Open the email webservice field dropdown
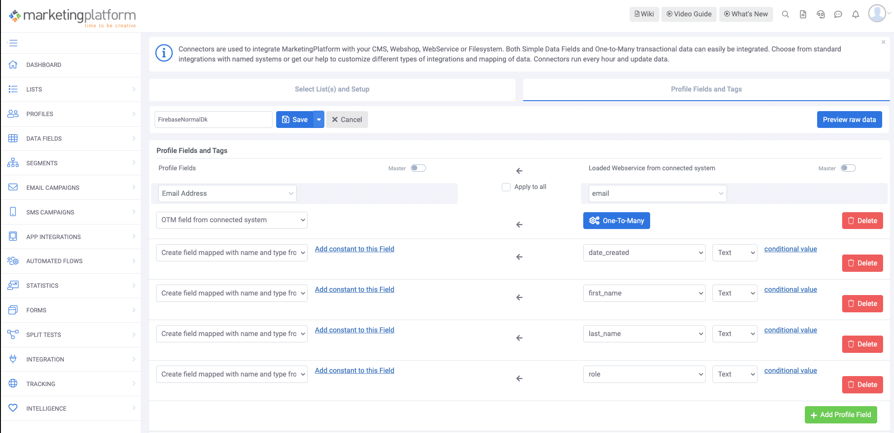894x433 pixels. pos(657,194)
